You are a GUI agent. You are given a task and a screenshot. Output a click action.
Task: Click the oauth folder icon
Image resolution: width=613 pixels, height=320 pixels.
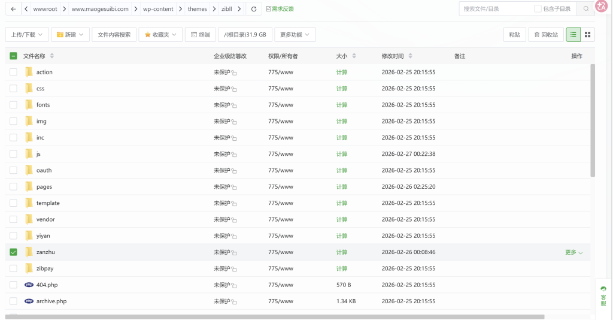pyautogui.click(x=29, y=170)
